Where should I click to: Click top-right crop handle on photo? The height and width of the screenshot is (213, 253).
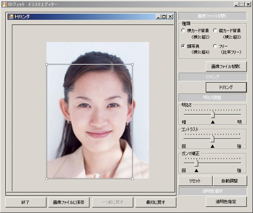[x=133, y=64]
